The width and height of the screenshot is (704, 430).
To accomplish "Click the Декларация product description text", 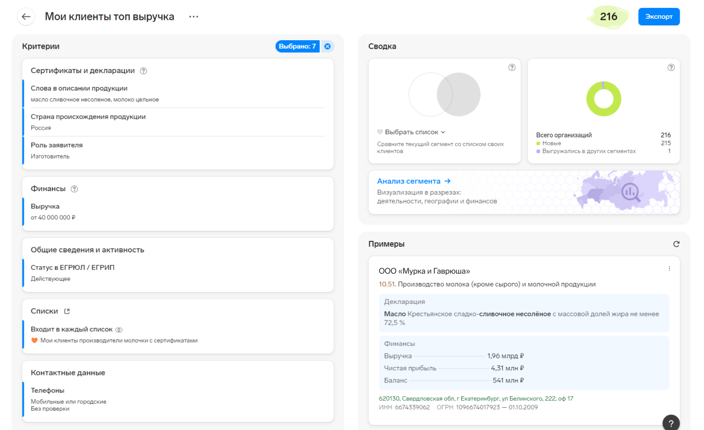I will pyautogui.click(x=521, y=318).
